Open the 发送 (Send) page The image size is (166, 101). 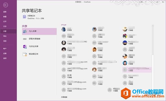(5, 41)
